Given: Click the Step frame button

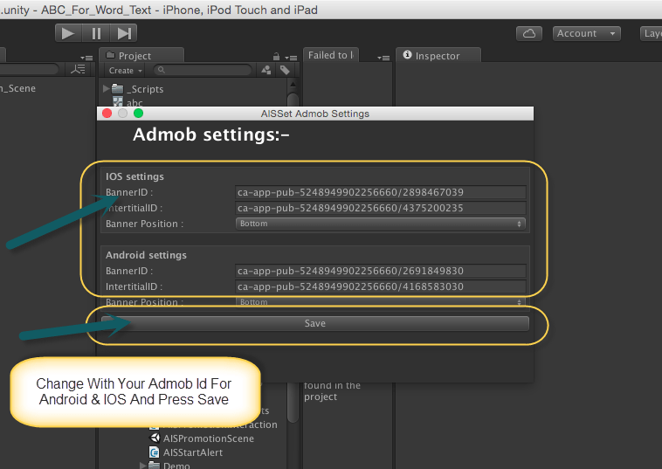Looking at the screenshot, I should click(x=124, y=33).
